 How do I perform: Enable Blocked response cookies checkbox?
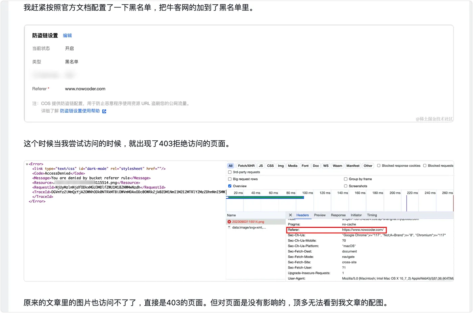pyautogui.click(x=379, y=166)
